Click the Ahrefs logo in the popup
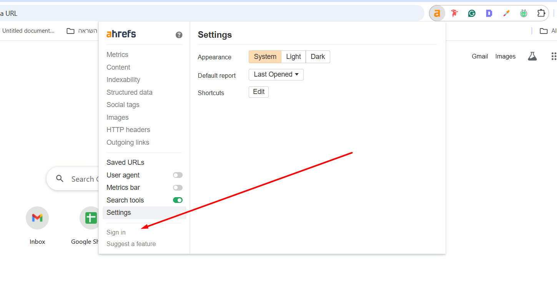 (121, 34)
